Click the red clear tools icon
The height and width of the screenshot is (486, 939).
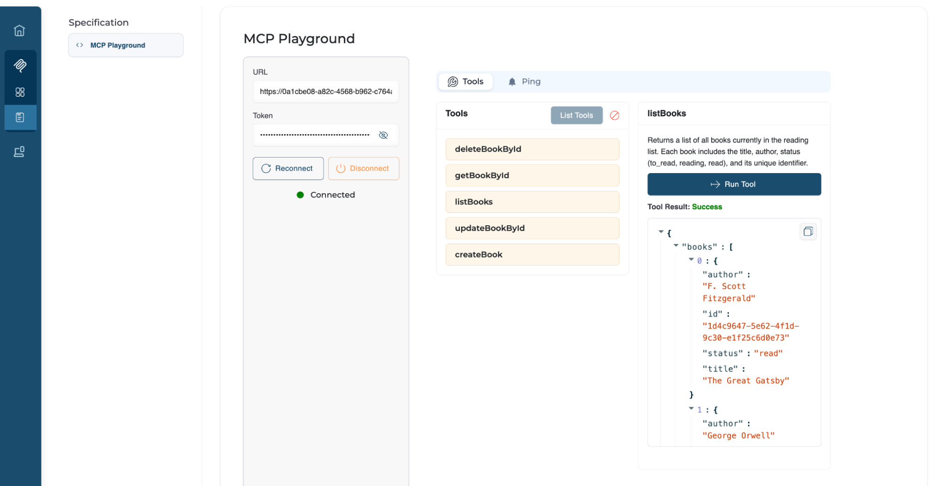[x=614, y=115]
